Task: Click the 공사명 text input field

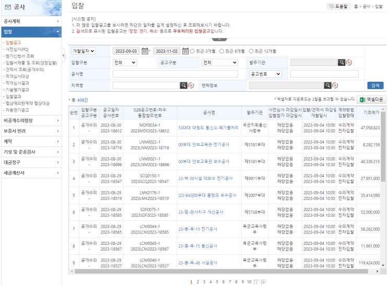Action: 175,74
